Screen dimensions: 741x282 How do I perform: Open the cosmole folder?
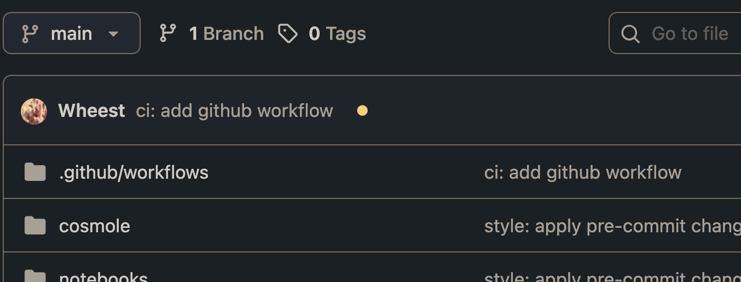[x=95, y=226]
